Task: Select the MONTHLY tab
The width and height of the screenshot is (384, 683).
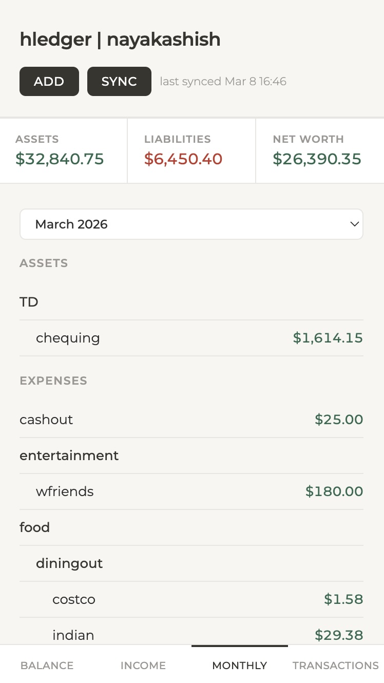Action: tap(240, 666)
